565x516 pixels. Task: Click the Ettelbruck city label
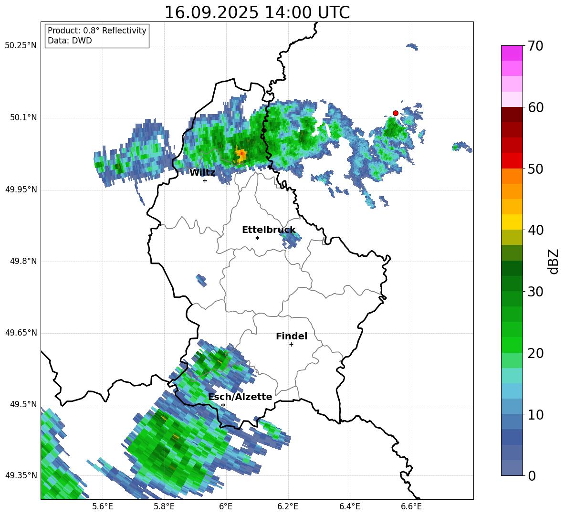269,230
